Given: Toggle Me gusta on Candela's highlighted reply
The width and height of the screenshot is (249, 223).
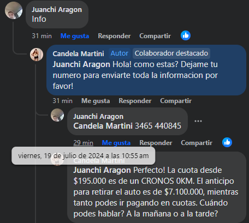Looking at the screenshot, I should [x=96, y=101].
